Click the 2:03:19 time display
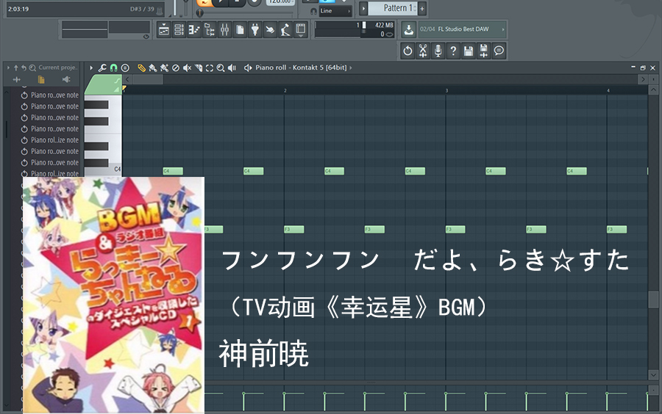662x414 pixels. pyautogui.click(x=18, y=9)
